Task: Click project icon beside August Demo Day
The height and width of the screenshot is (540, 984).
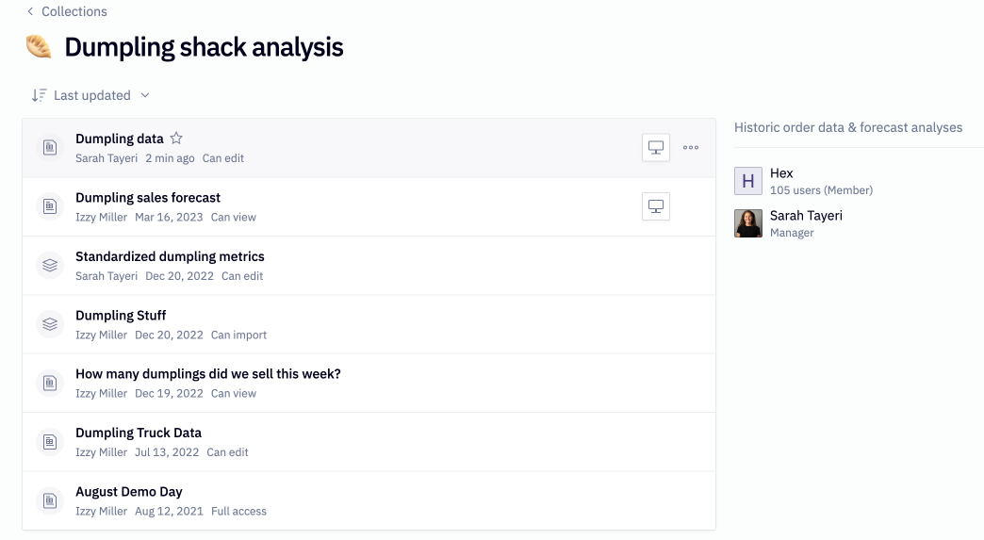Action: click(x=50, y=500)
